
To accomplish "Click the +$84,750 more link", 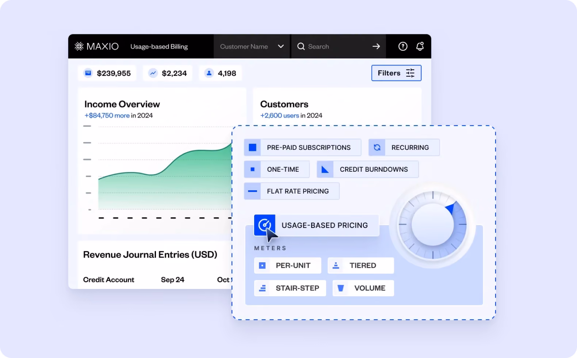I will (107, 115).
